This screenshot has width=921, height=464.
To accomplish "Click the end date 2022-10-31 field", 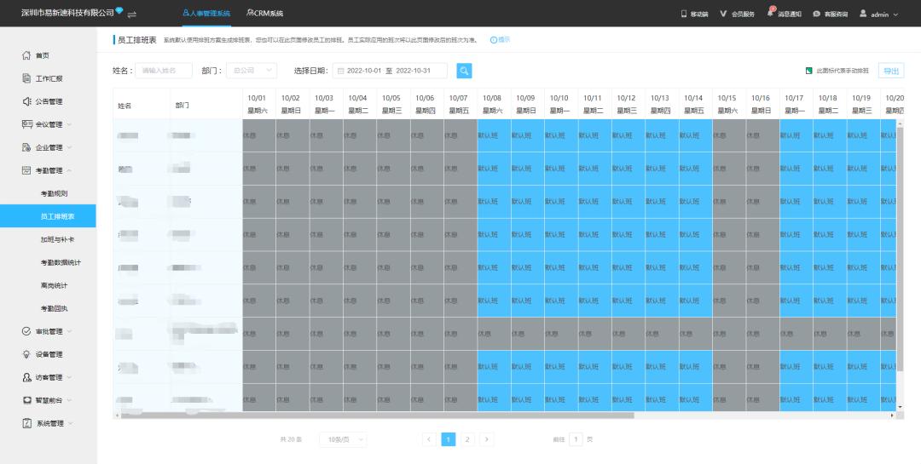I will (x=414, y=71).
